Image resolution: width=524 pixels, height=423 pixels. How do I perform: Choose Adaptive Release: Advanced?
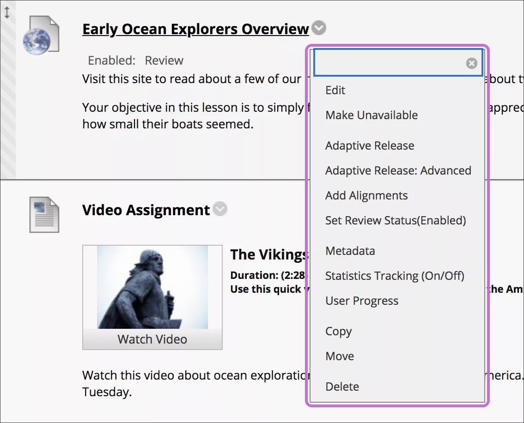[x=398, y=170]
